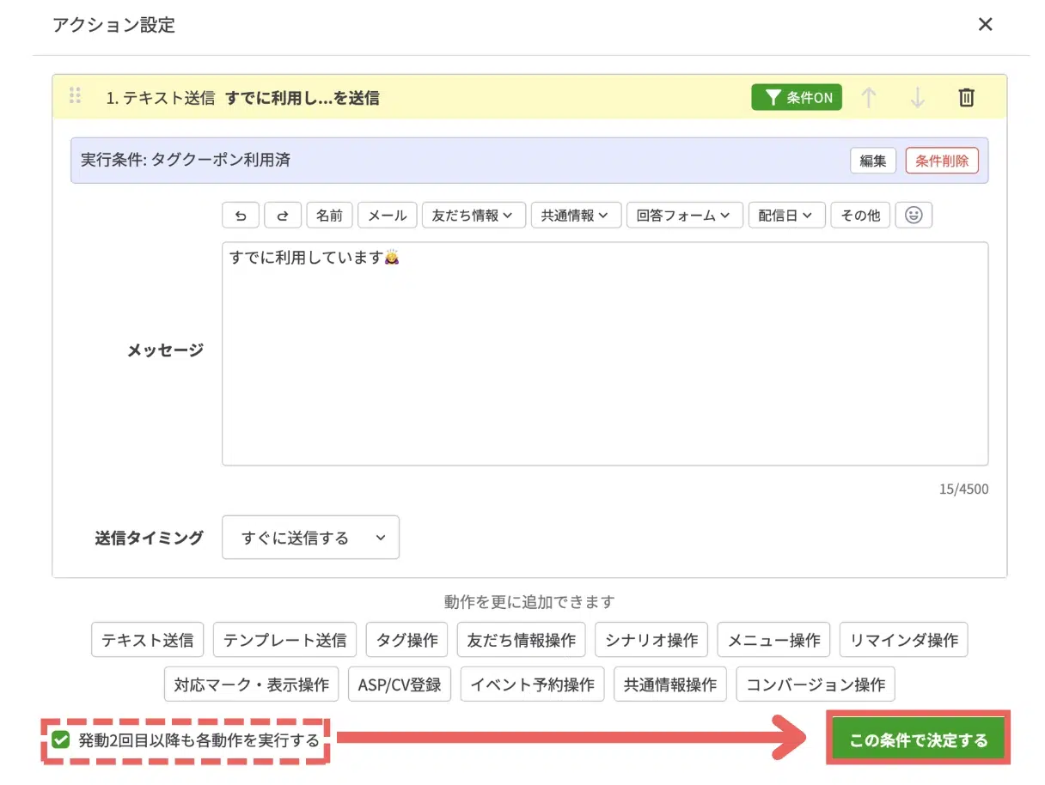This screenshot has height=785, width=1045.
Task: Click inside the メッセージ text area
Action: [x=605, y=354]
